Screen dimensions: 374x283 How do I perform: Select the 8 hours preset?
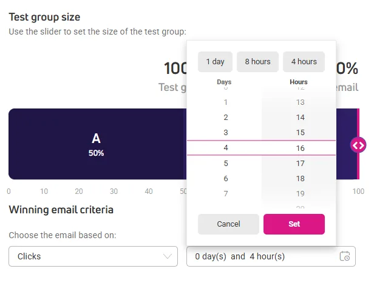[257, 62]
